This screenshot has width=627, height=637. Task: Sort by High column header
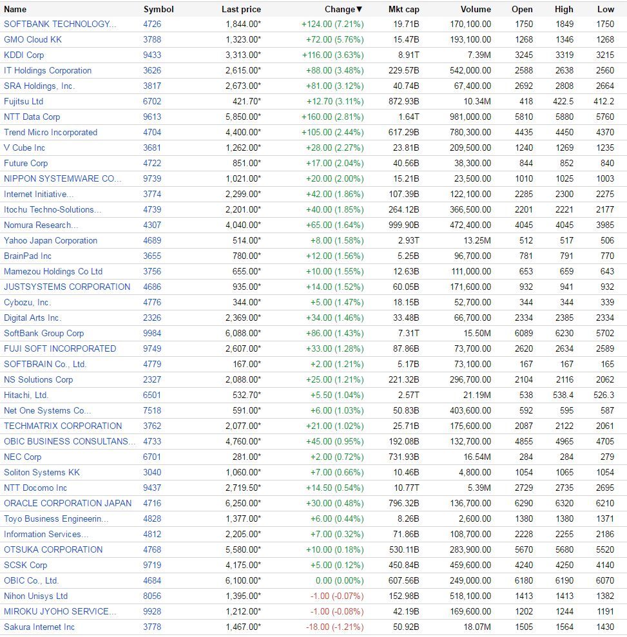564,10
